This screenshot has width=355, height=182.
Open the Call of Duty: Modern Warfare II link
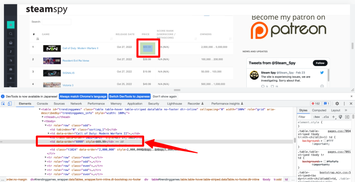point(80,48)
